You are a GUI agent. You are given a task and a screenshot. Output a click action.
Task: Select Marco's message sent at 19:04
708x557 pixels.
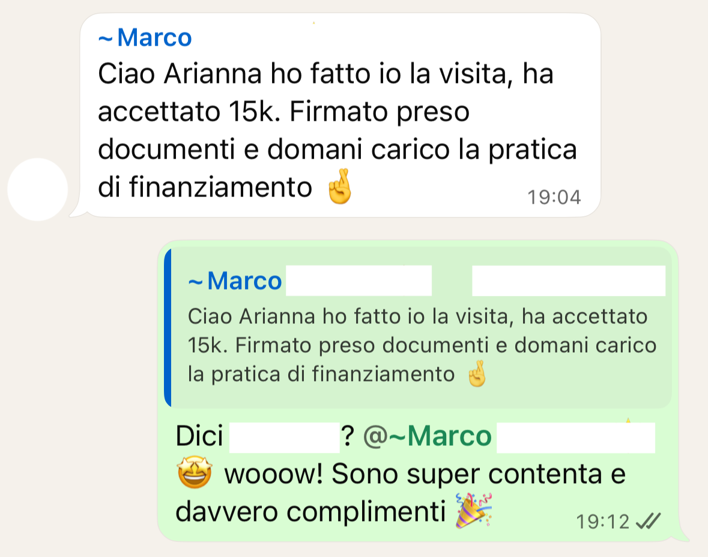pos(340,115)
